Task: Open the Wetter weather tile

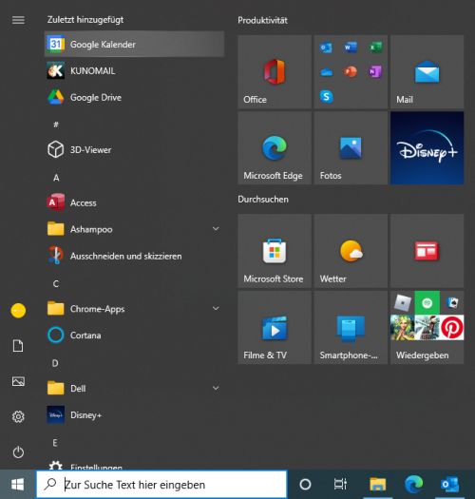Action: [x=351, y=251]
